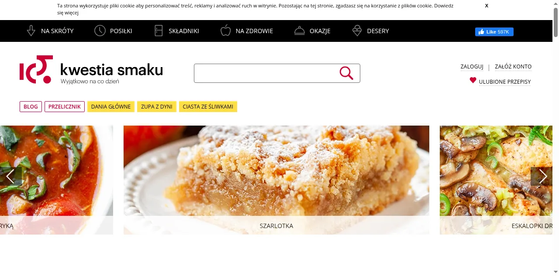Viewport: 559px width, 276px height.
Task: Show the previous carousel slide
Action: point(11,176)
